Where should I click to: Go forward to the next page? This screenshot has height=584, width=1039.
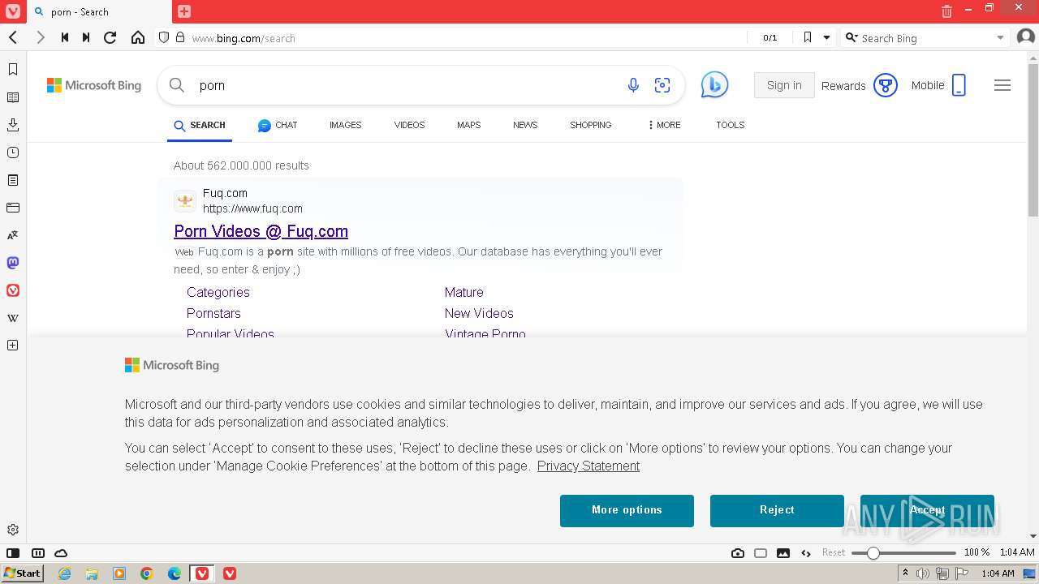coord(40,37)
